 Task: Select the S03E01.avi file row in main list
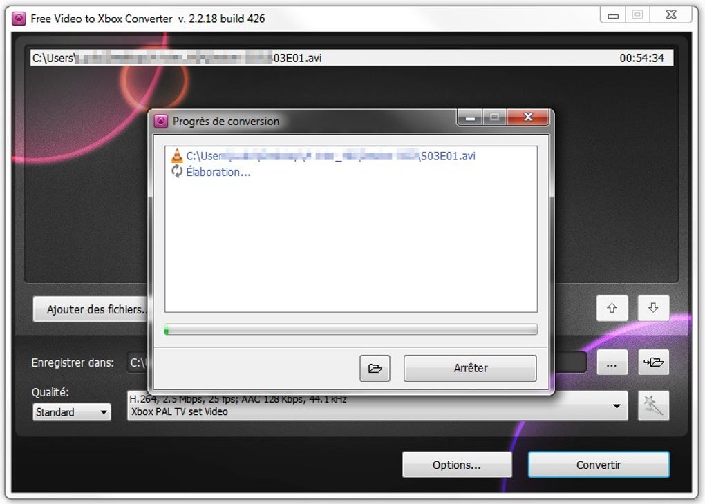pos(352,58)
